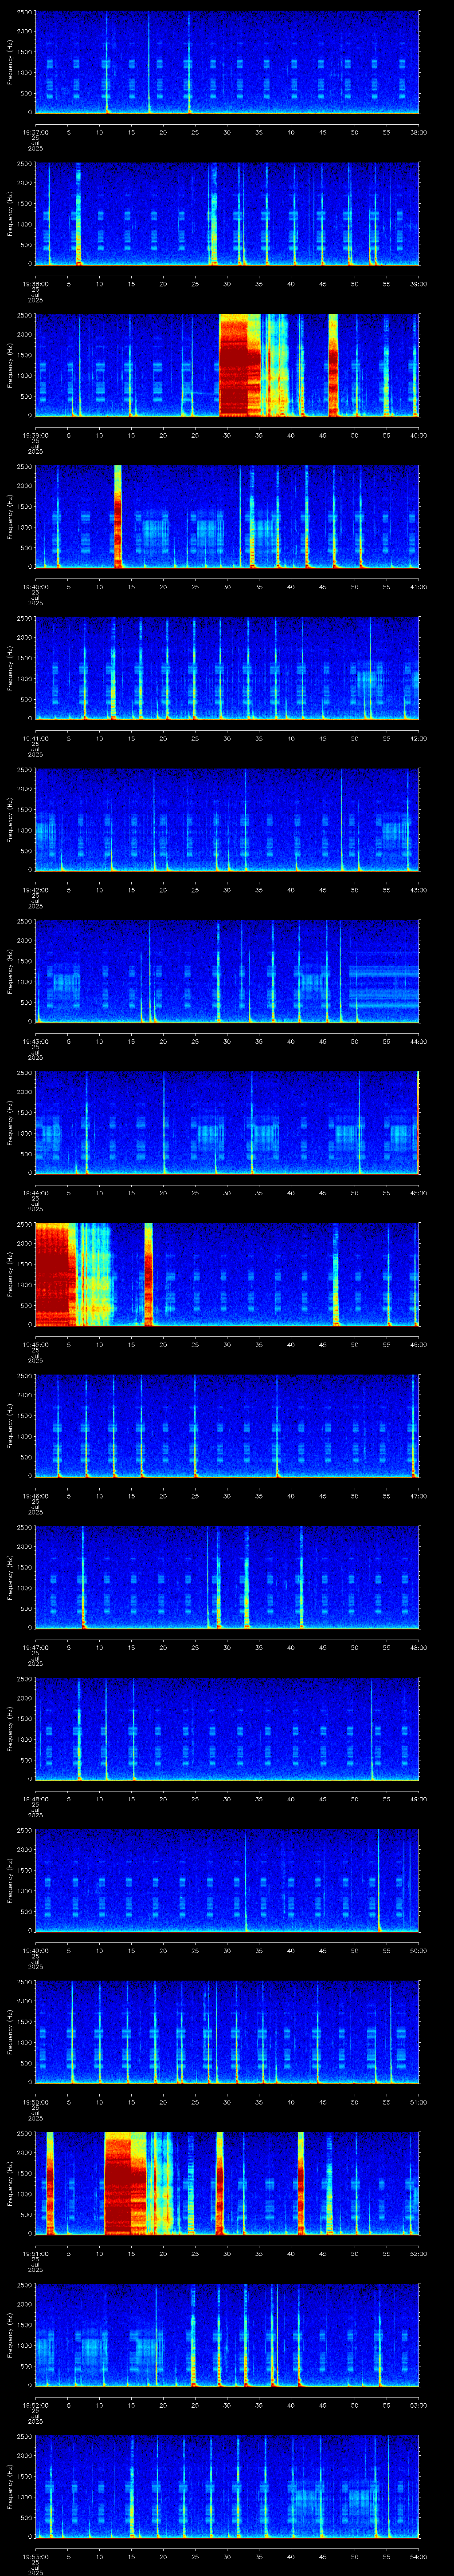
Task: Click the 19:37:00 start time label
Action: coord(35,132)
